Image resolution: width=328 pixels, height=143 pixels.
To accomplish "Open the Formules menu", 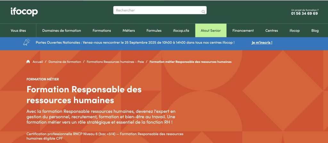I will [x=154, y=30].
